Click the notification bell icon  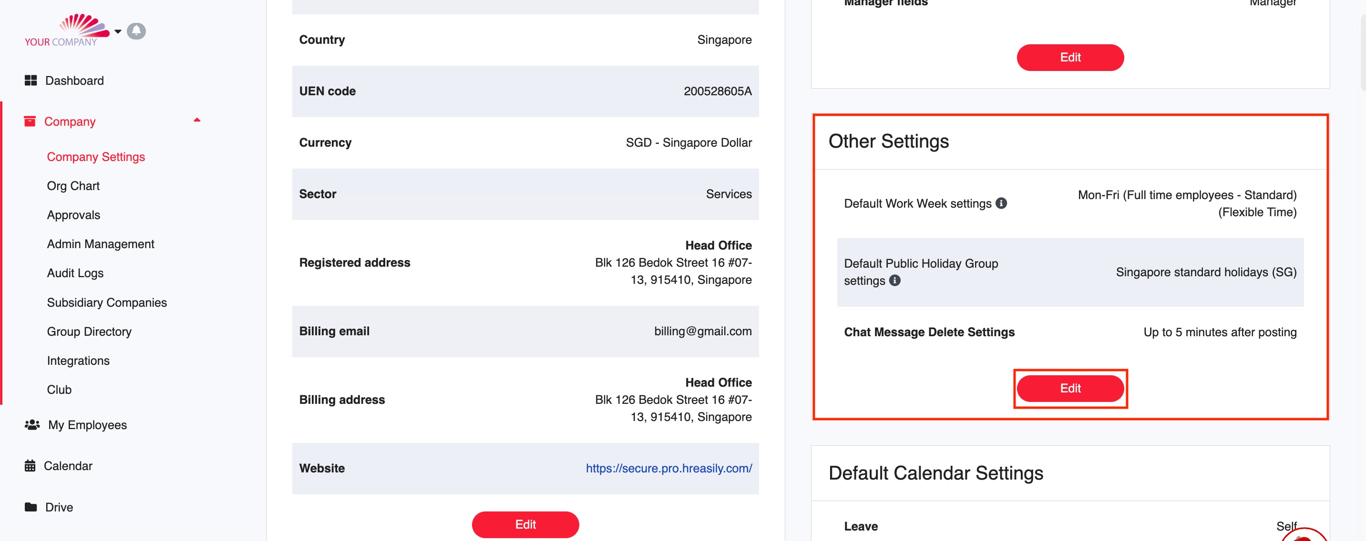click(x=136, y=31)
